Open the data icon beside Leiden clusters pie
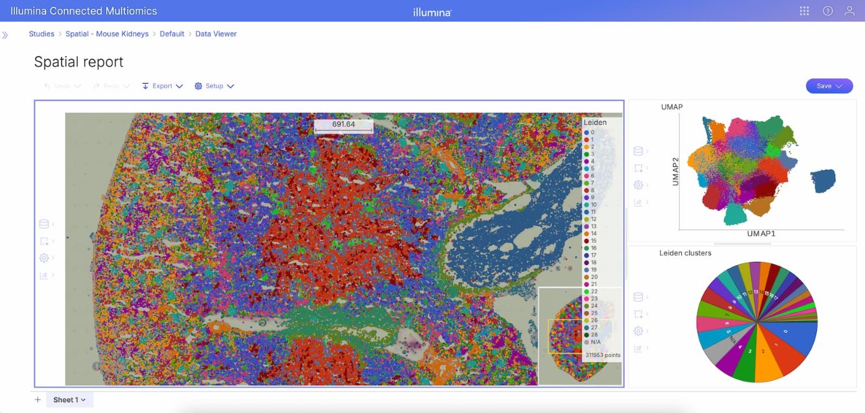 tap(637, 297)
